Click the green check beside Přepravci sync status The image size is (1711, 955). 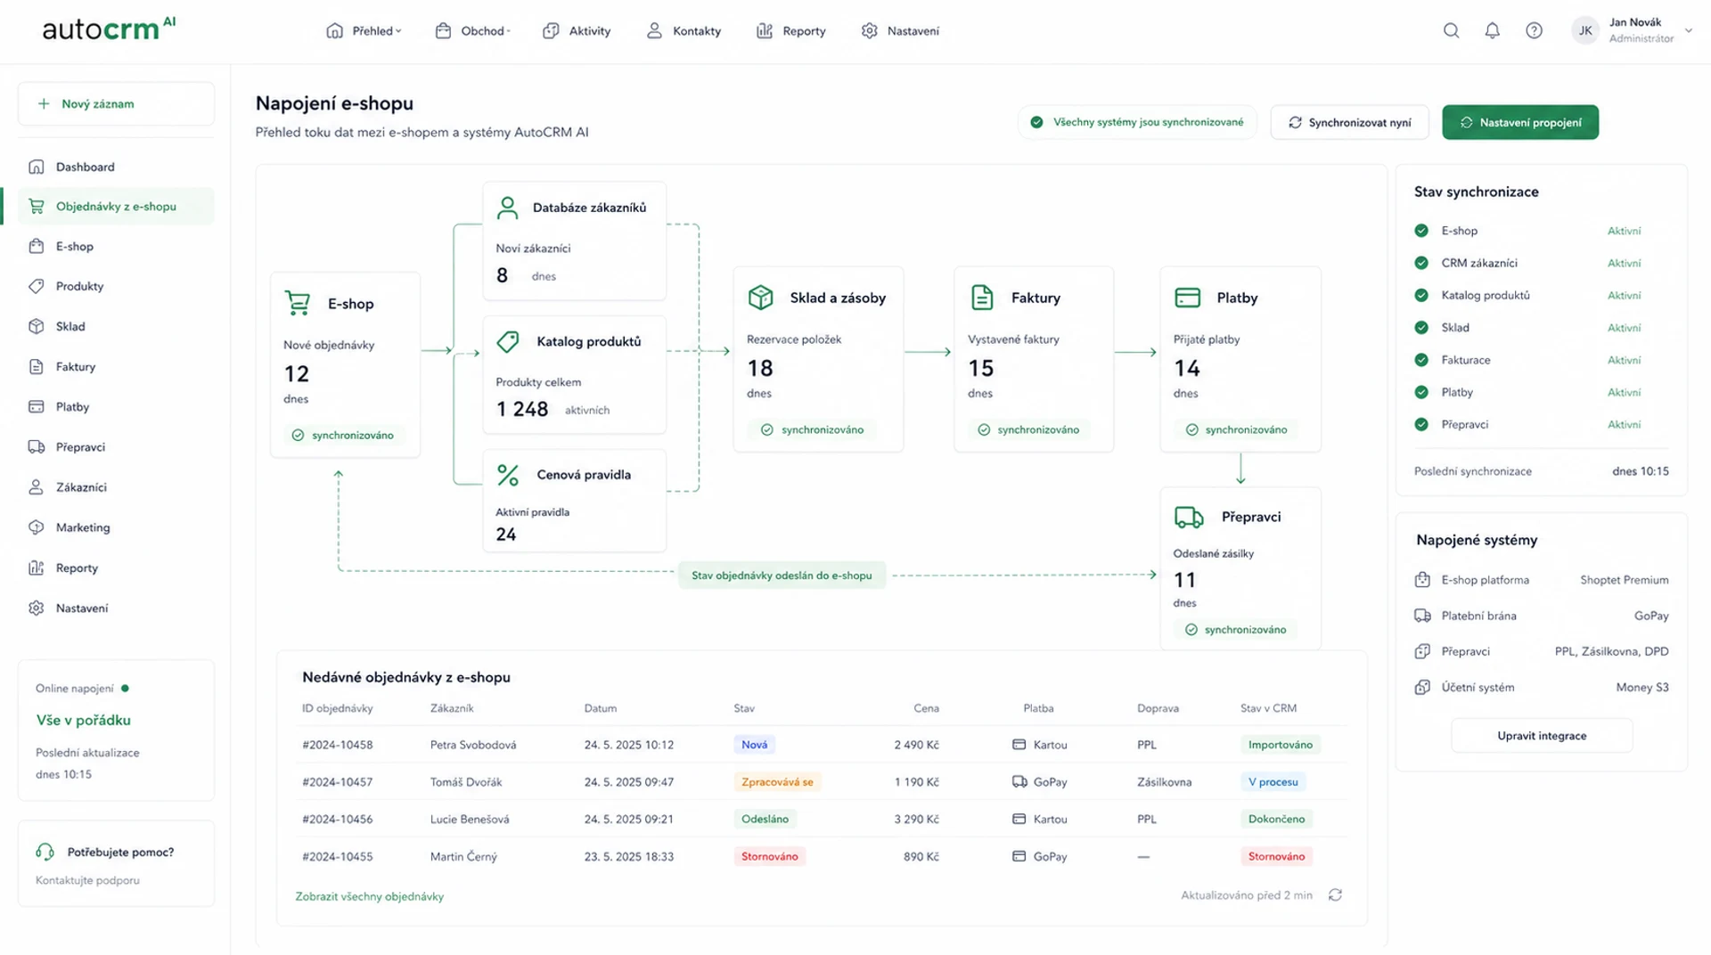coord(1421,424)
